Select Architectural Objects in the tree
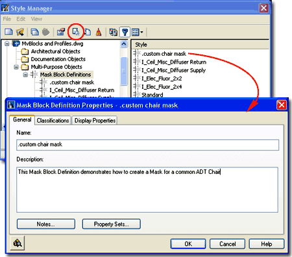 (x=55, y=51)
